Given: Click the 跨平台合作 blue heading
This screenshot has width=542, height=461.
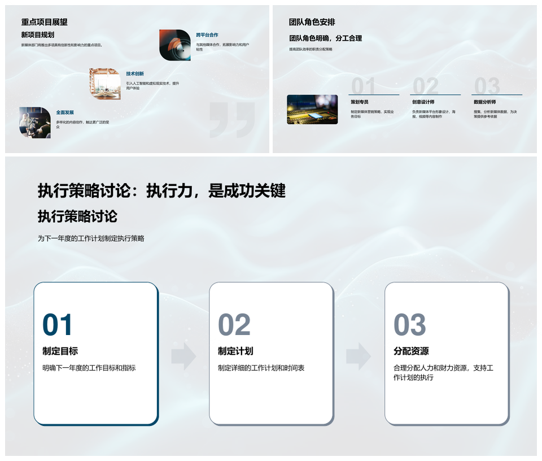Looking at the screenshot, I should click(x=207, y=35).
